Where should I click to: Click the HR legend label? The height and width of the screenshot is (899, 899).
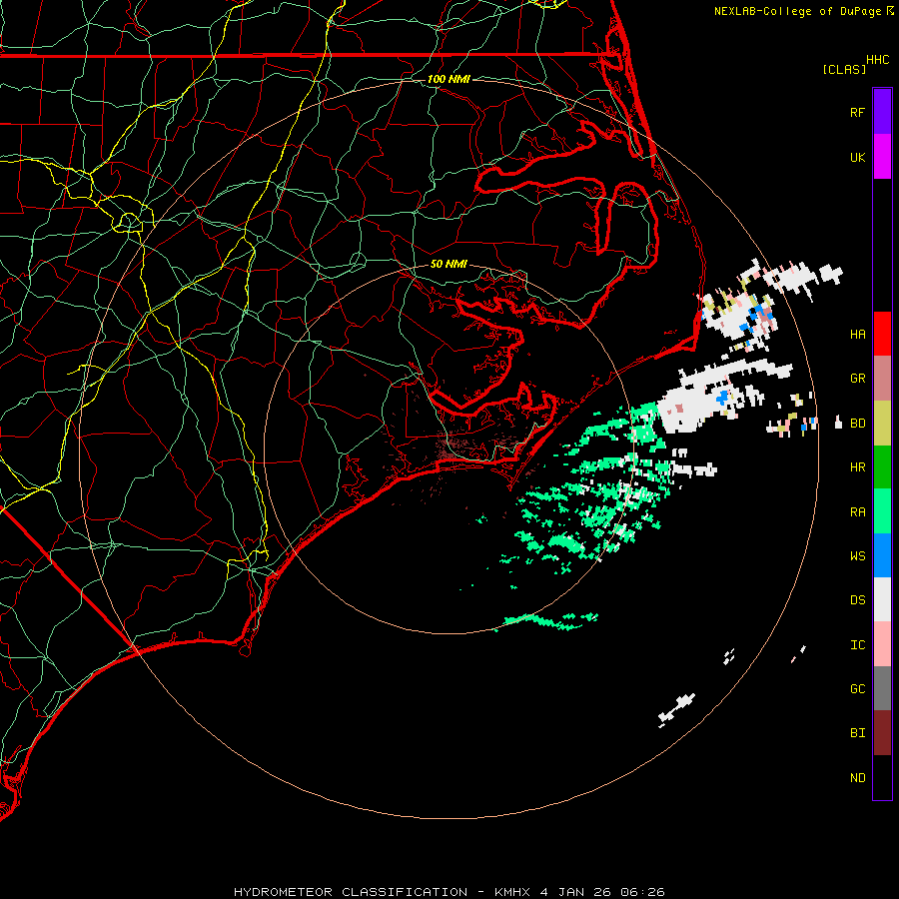pyautogui.click(x=857, y=467)
